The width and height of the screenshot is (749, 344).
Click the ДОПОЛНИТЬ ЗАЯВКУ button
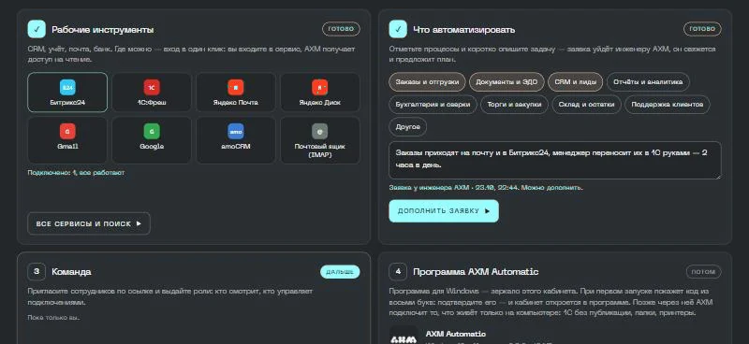tap(444, 211)
